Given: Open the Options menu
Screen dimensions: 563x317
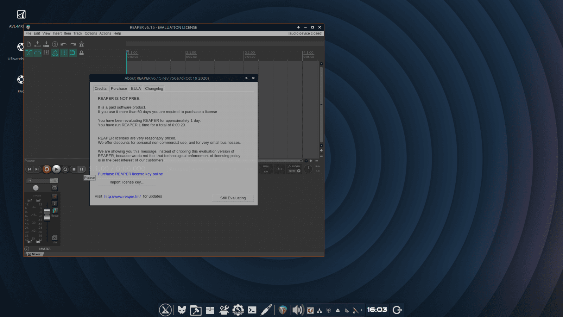Looking at the screenshot, I should point(90,33).
